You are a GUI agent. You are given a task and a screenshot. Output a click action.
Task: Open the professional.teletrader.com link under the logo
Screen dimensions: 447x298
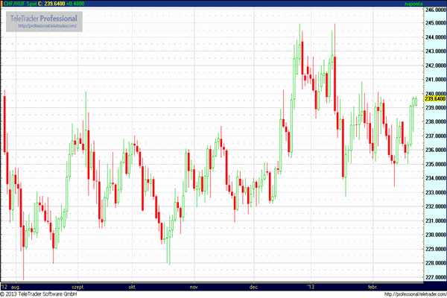[48, 25]
